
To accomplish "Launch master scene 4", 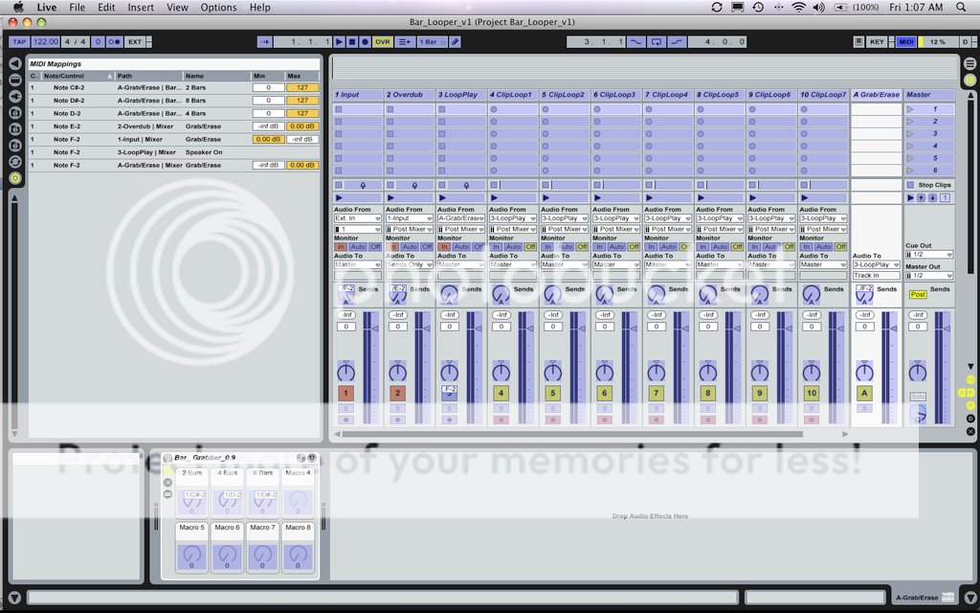I will pos(911,146).
